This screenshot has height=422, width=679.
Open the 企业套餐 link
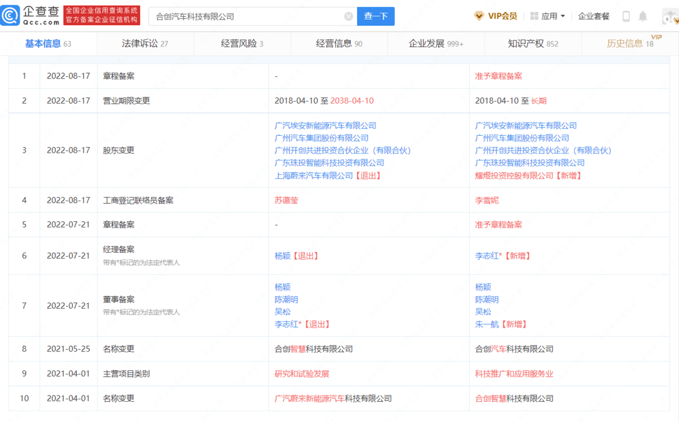(593, 16)
